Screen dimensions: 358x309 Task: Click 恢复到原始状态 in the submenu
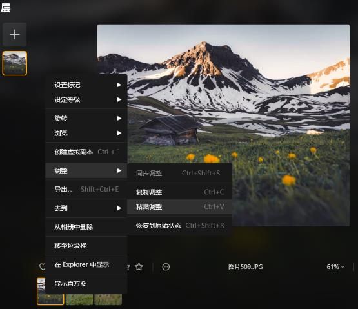tap(180, 226)
